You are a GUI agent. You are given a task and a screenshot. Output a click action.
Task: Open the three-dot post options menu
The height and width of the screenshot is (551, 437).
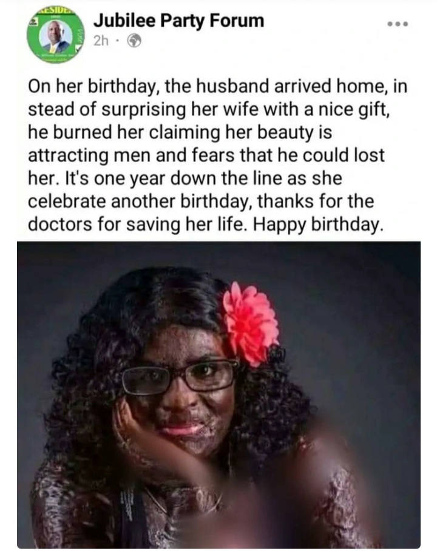click(x=398, y=24)
